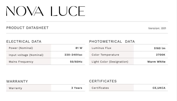
Task: Click the NOVA LUCE logo
Action: point(45,11)
